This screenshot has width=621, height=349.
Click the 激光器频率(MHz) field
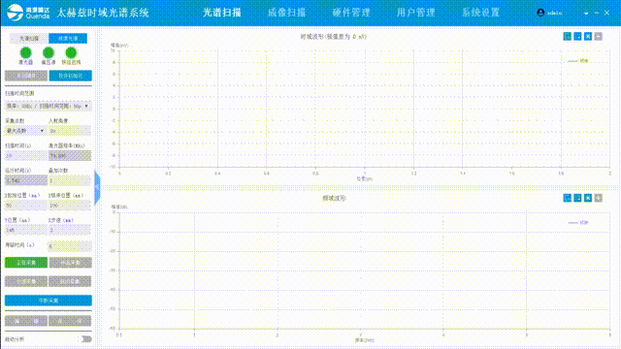click(x=70, y=155)
